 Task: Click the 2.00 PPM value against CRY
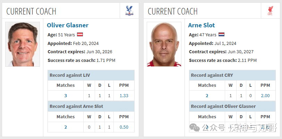click(265, 95)
